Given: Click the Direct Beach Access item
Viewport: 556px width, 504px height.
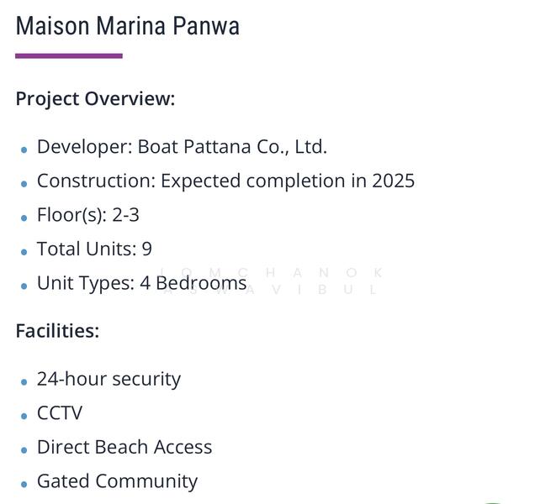Looking at the screenshot, I should point(124,448).
